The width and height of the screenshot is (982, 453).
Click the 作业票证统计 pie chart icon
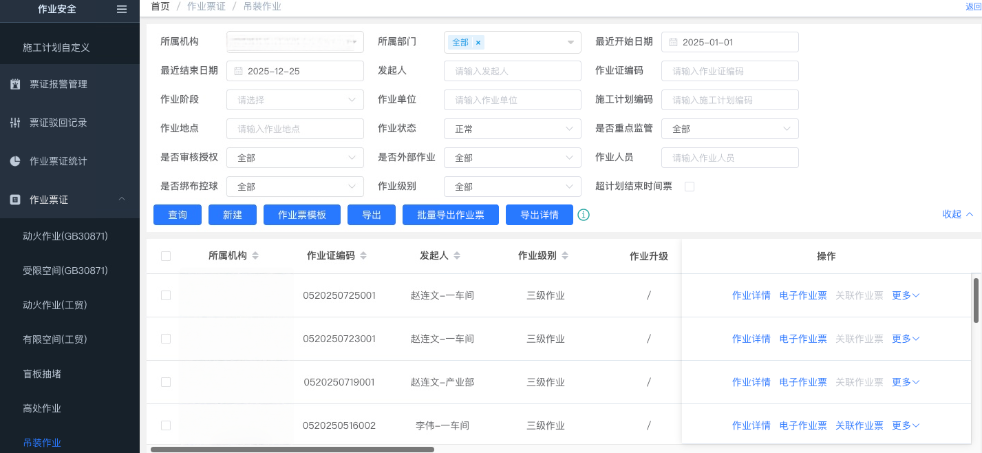15,161
